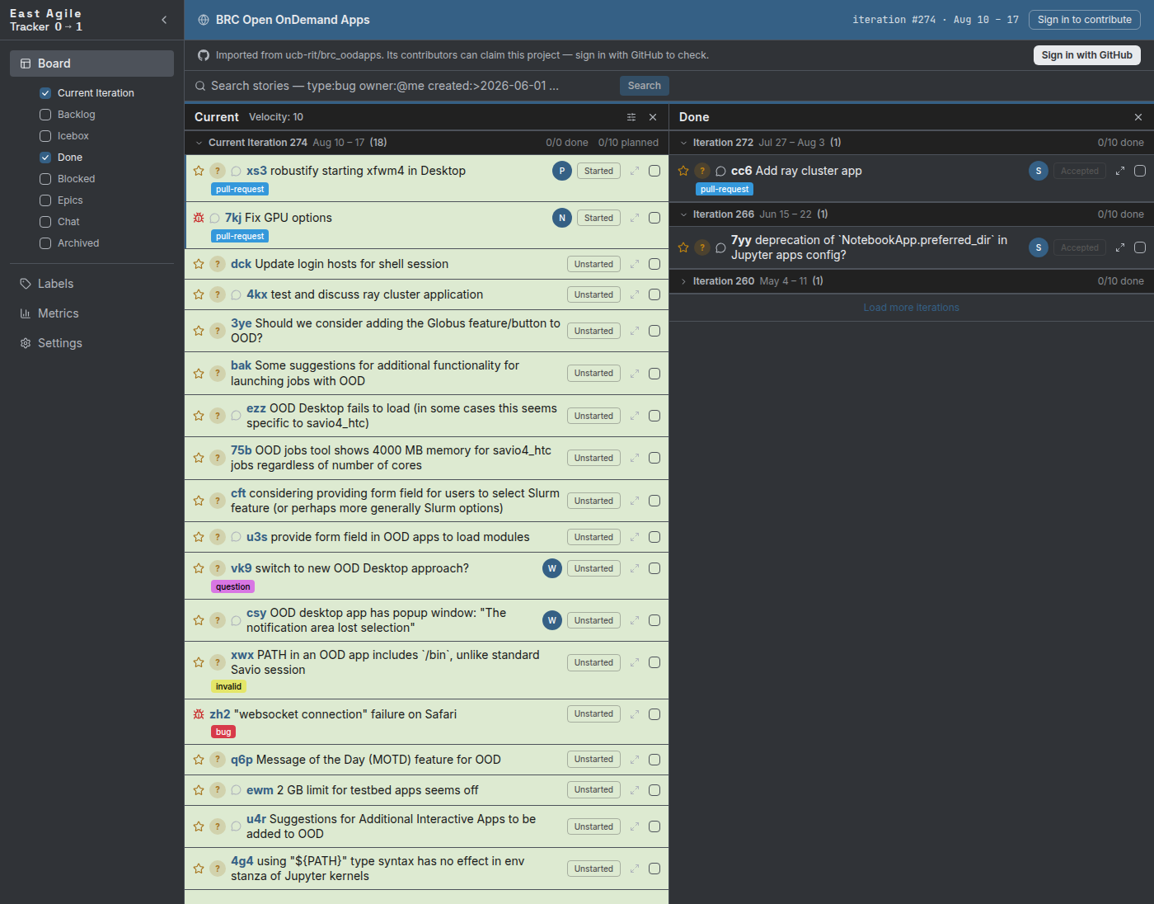The image size is (1154, 904).
Task: Open story link xwx
Action: [x=242, y=655]
